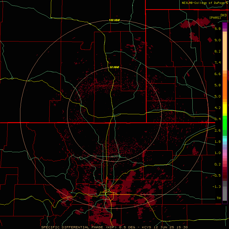Click the bright green segment of the colorbar
229x229 pixels.
point(225,123)
